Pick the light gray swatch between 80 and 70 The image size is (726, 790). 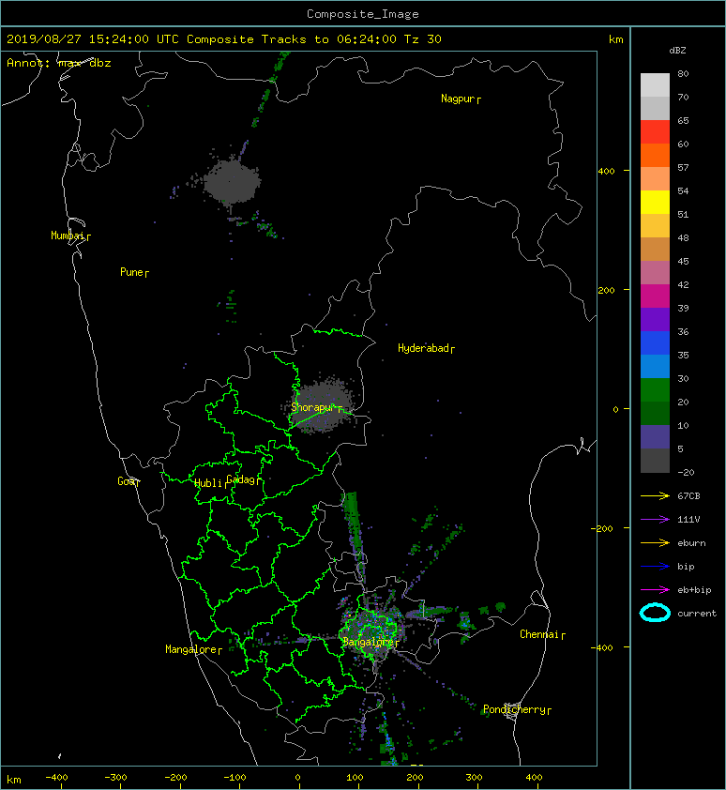655,85
